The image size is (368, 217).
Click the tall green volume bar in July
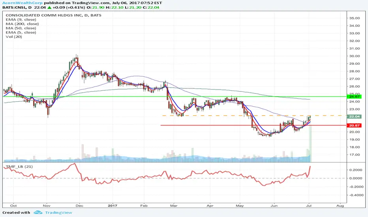click(310, 144)
